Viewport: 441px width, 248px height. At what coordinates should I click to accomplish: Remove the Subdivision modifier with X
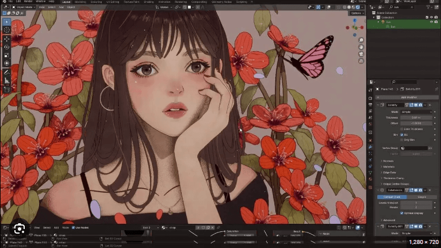click(x=430, y=190)
